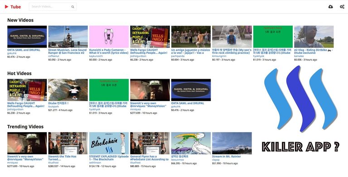The height and width of the screenshot is (177, 348).
Task: Click the 'Trending Videos' heading
Action: 25,127
